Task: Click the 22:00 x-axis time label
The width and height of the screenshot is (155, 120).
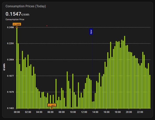Action: click(140, 112)
